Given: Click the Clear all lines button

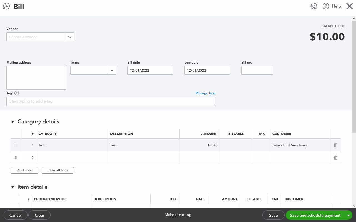Looking at the screenshot, I should (58, 170).
